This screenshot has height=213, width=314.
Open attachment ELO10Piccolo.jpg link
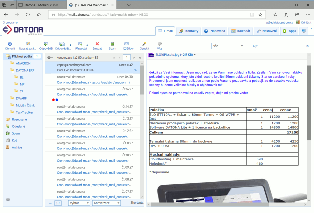coord(174,55)
